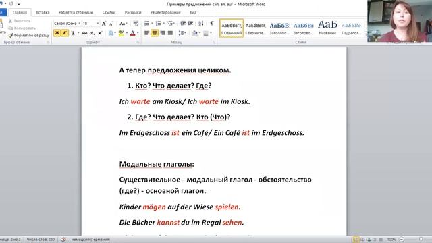Decrease paragraph indent
Image resolution: width=432 pixels, height=243 pixels.
[x=183, y=24]
